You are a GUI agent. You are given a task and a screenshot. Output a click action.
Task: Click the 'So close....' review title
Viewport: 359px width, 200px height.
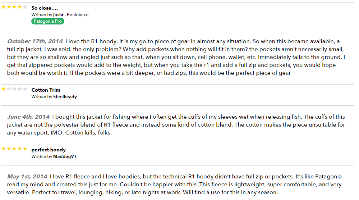pyautogui.click(x=45, y=8)
